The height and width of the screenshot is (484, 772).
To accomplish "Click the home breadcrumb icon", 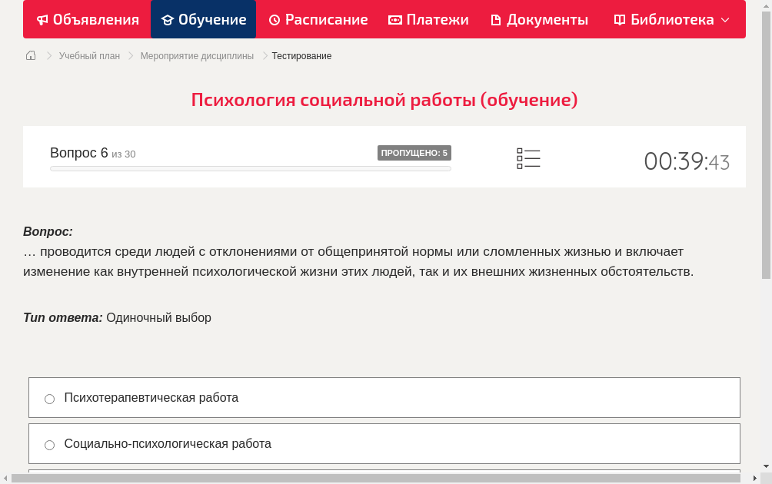I will (30, 55).
